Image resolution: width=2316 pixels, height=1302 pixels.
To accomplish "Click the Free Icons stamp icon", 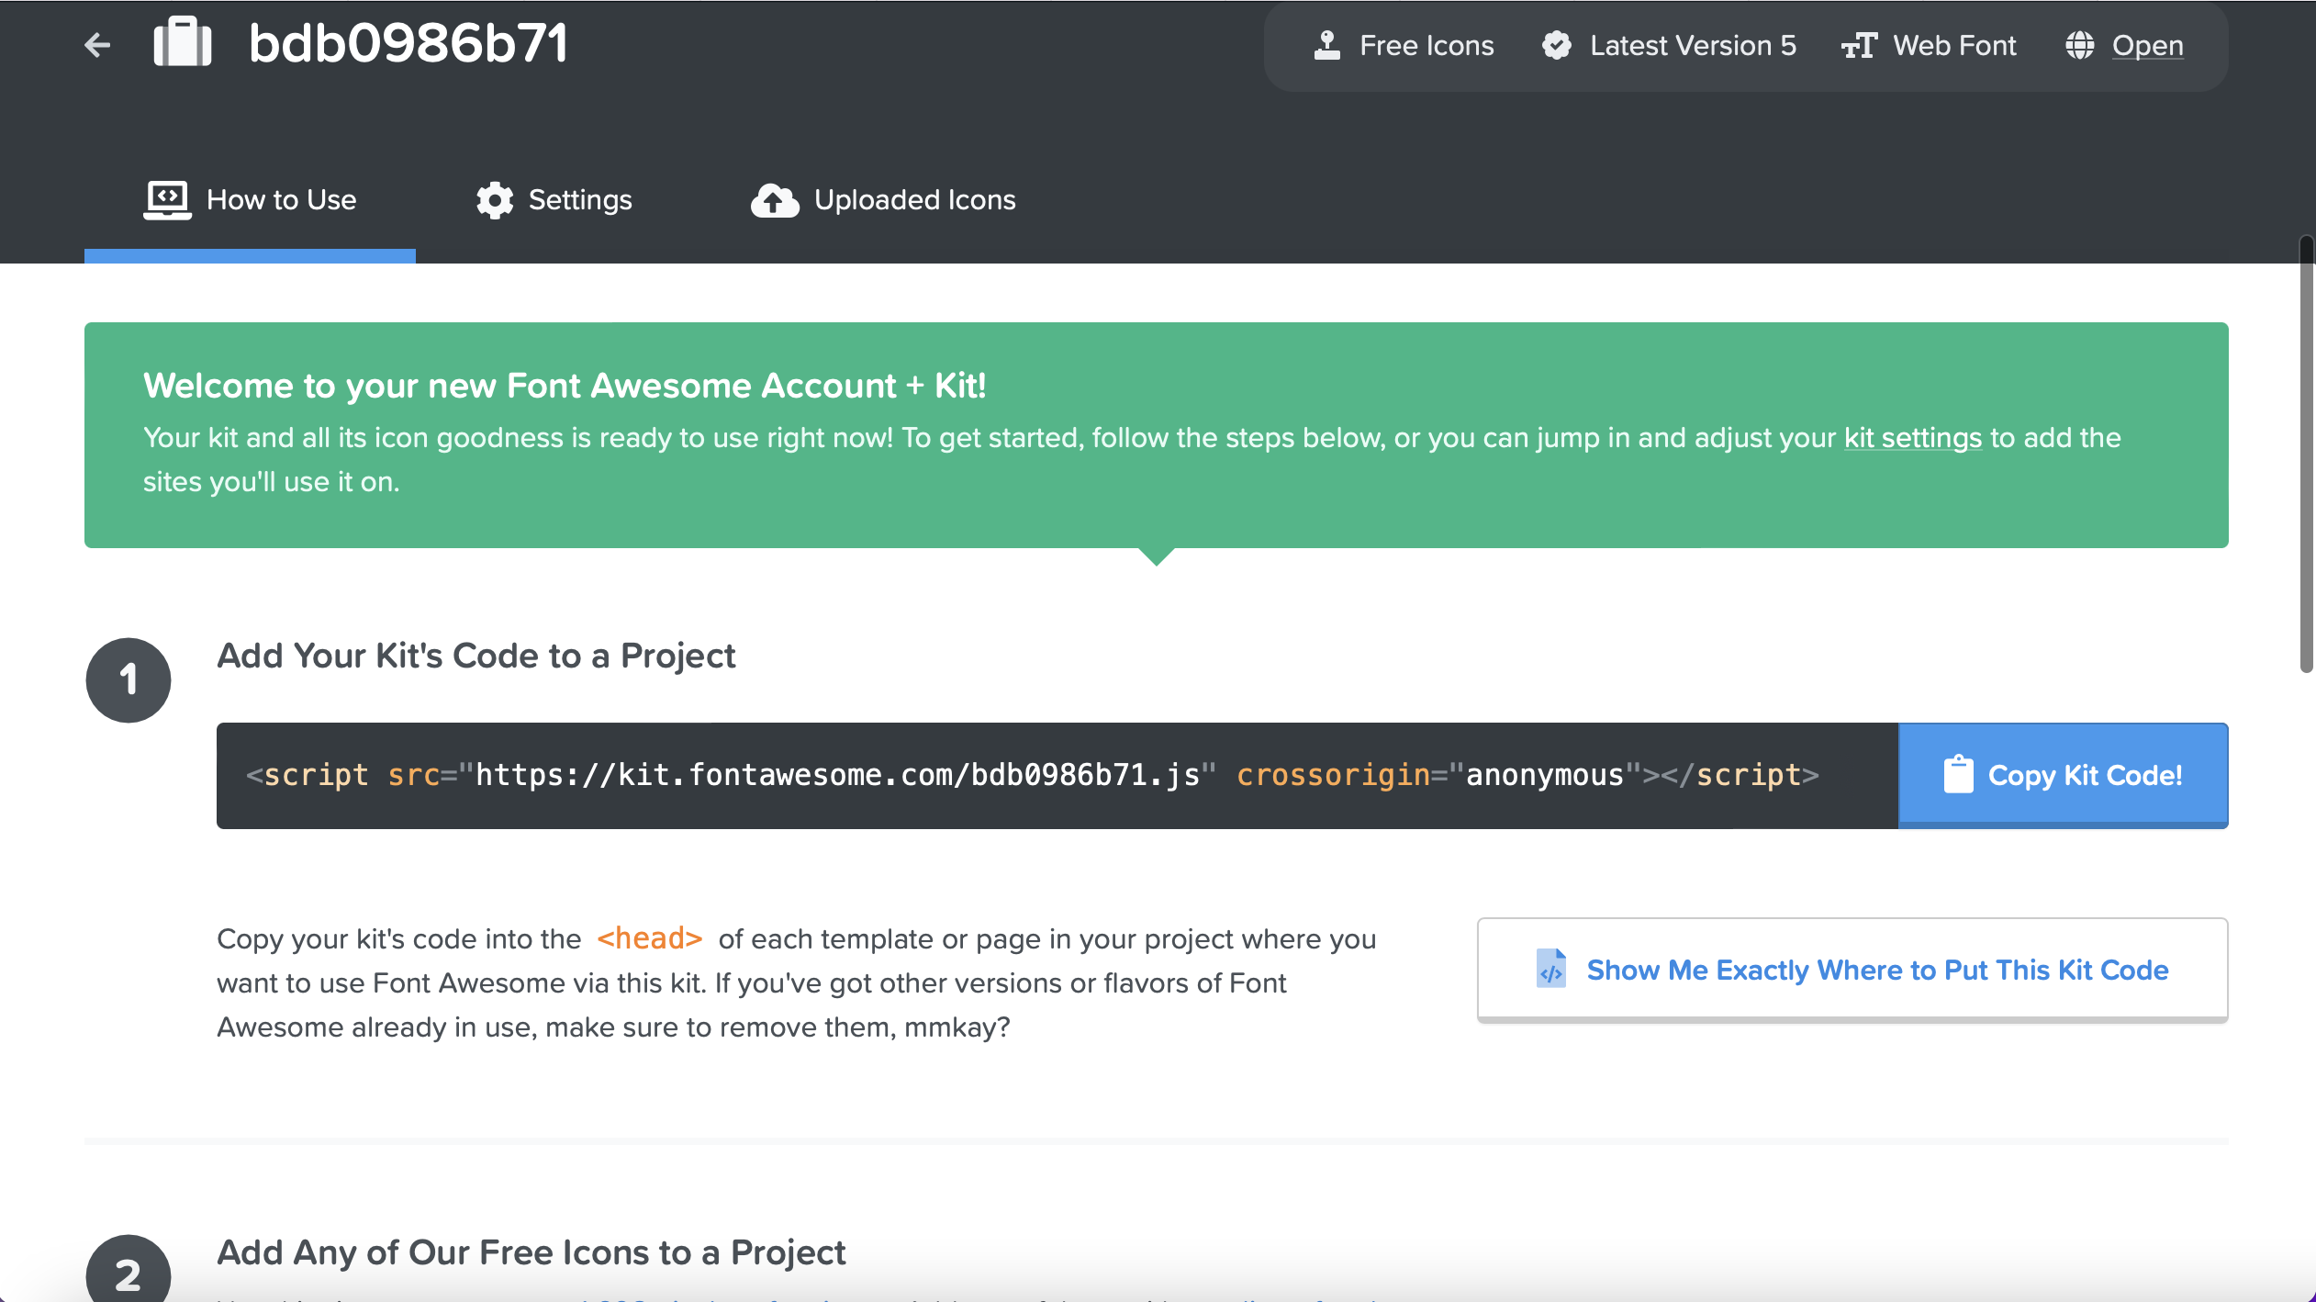I will 1327,45.
